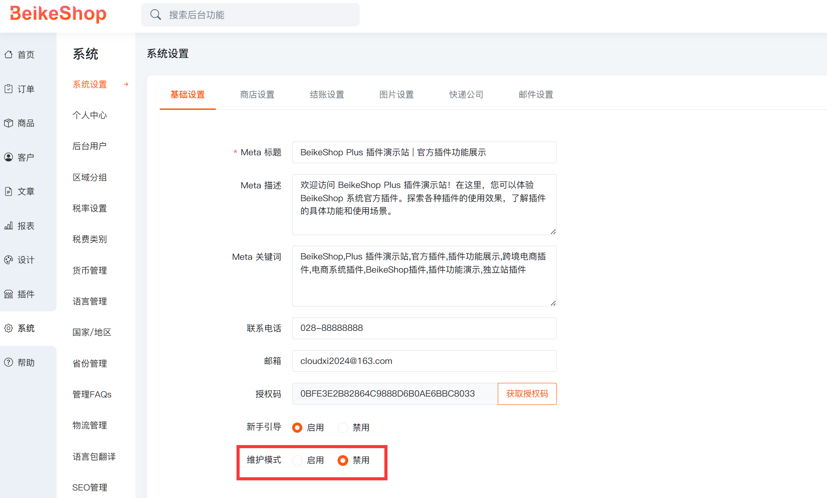Open Design via the palette icon
The height and width of the screenshot is (498, 827).
click(8, 260)
